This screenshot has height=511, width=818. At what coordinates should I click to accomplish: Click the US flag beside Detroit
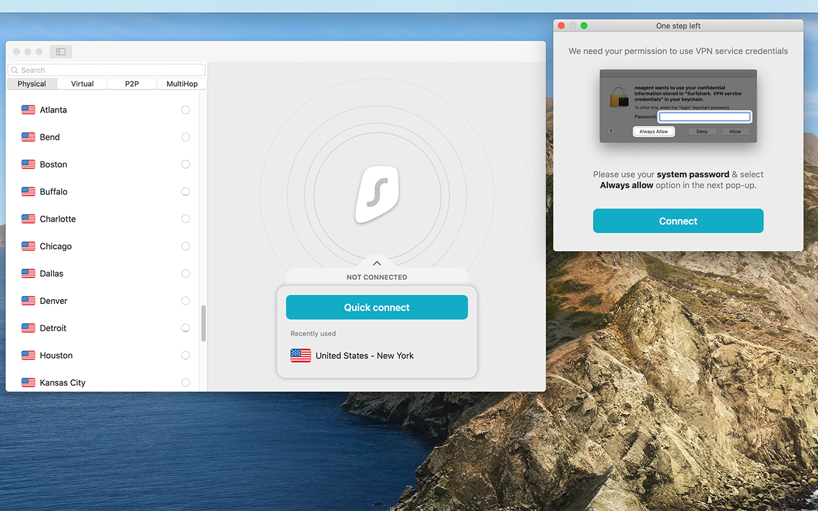click(x=28, y=328)
